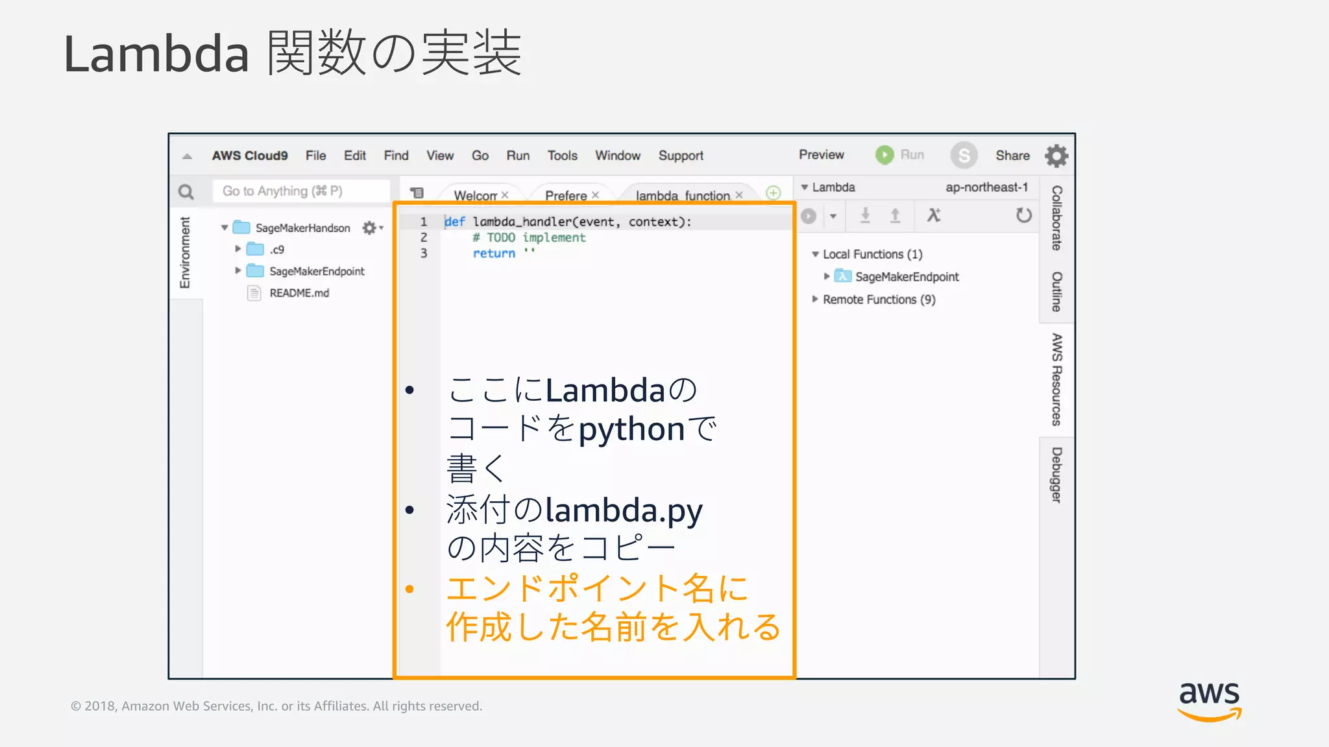Viewport: 1329px width, 747px height.
Task: Click line number 3 in gutter
Action: click(424, 254)
